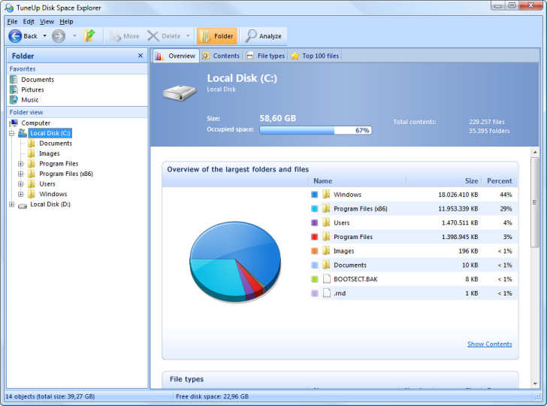Click Images folder icon in overview list
Screen dimensions: 547x406
tap(326, 250)
